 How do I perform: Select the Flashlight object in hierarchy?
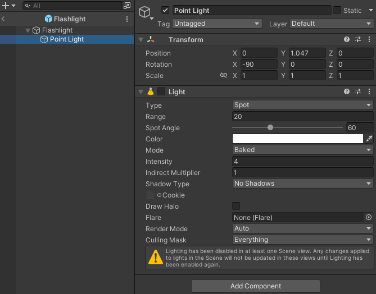(x=57, y=30)
